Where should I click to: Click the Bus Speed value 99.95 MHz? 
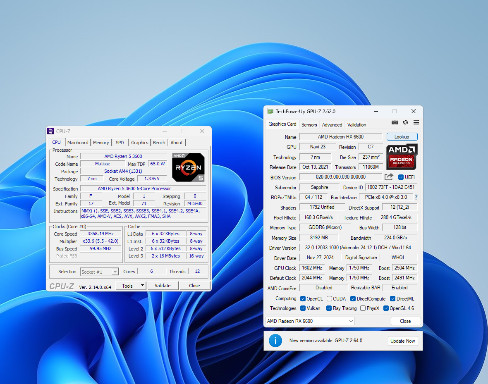click(100, 249)
